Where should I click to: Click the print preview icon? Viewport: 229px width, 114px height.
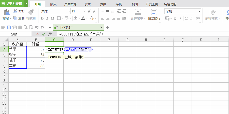point(31,27)
